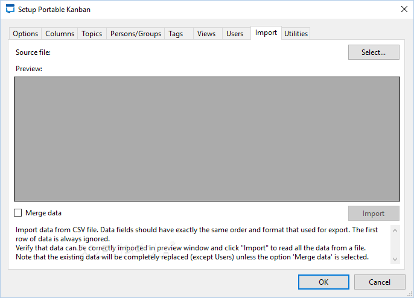Click the Portable Kanban title bar icon
The width and height of the screenshot is (414, 298).
click(x=10, y=9)
